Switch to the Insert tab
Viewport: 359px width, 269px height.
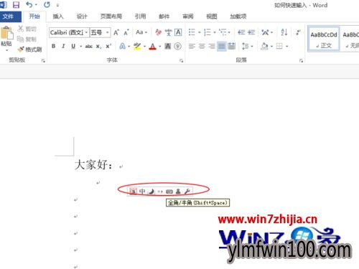[58, 16]
